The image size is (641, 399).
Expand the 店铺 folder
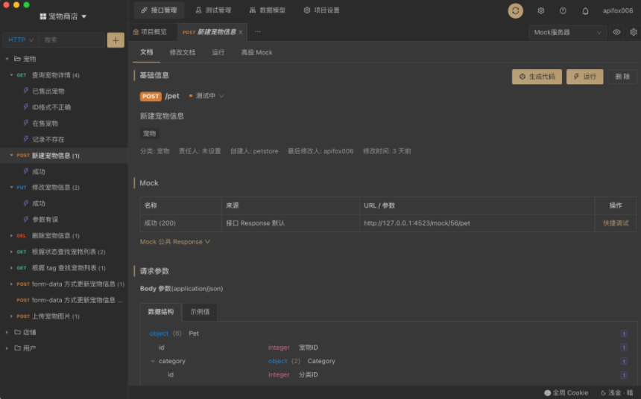7,332
